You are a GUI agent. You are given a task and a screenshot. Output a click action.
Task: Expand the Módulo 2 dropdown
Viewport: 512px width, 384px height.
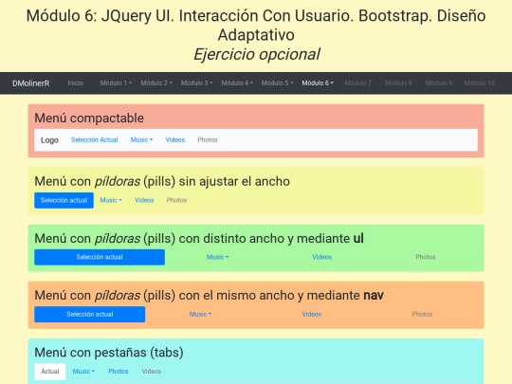pyautogui.click(x=156, y=82)
